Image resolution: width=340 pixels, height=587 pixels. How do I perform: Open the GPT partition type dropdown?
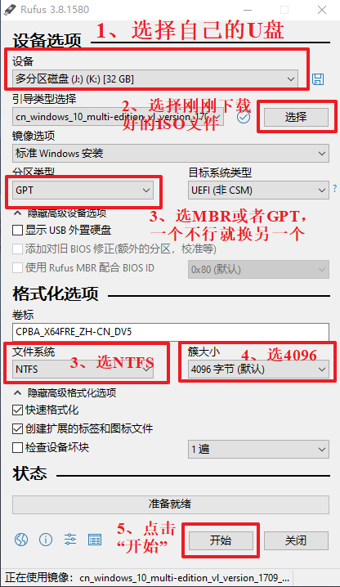coord(83,190)
